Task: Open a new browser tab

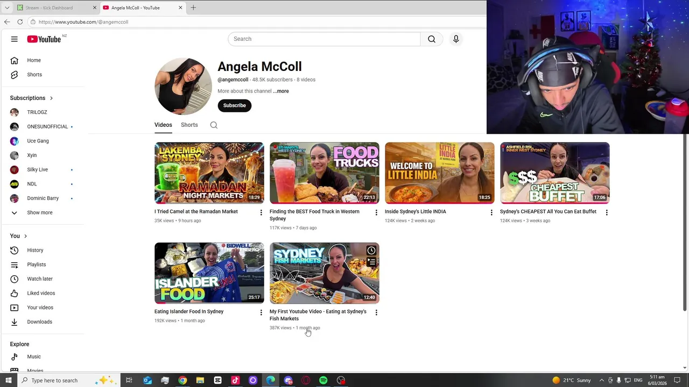Action: coord(193,8)
